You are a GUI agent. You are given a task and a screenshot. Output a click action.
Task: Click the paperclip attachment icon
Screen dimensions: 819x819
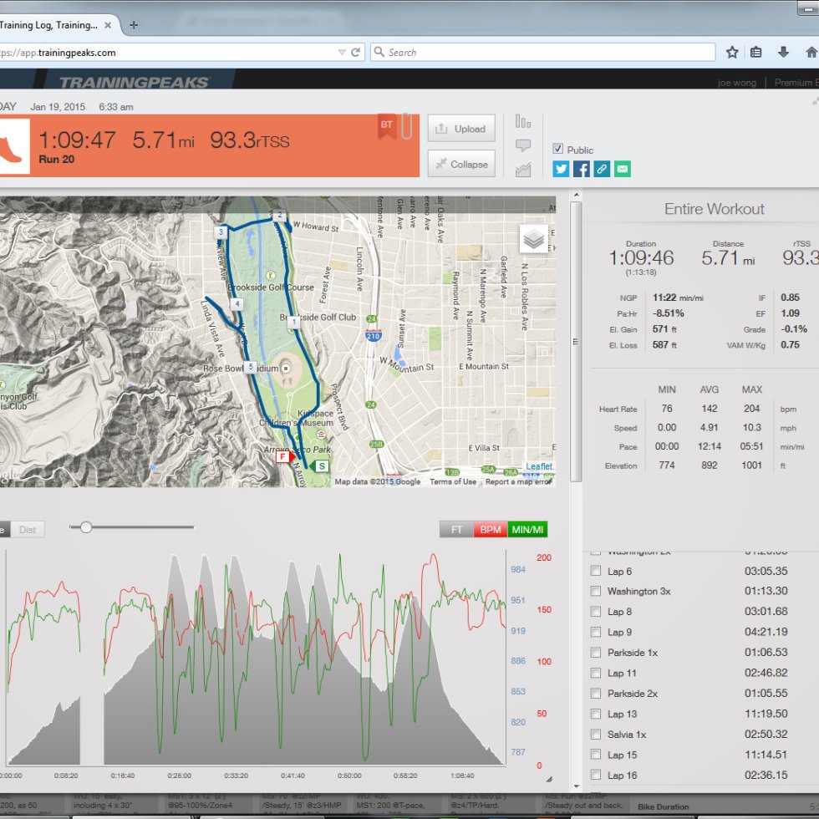407,126
